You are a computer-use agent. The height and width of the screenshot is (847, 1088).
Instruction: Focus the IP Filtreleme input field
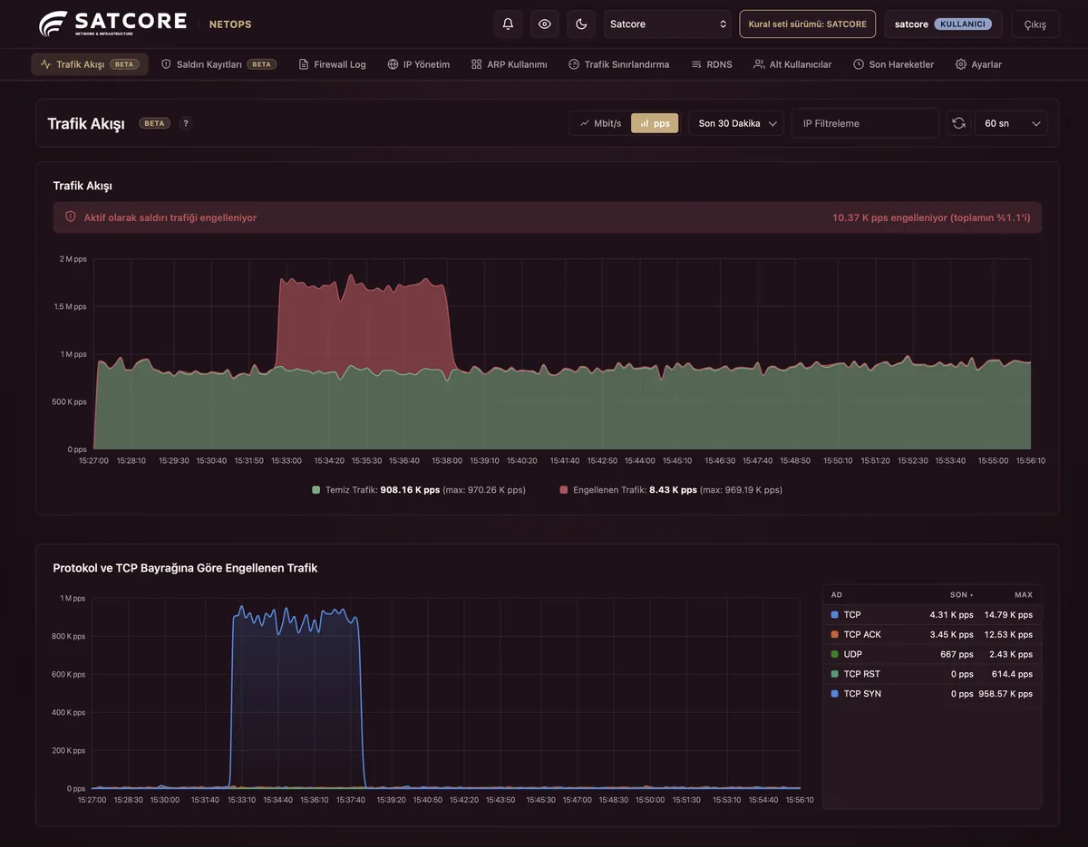click(865, 123)
